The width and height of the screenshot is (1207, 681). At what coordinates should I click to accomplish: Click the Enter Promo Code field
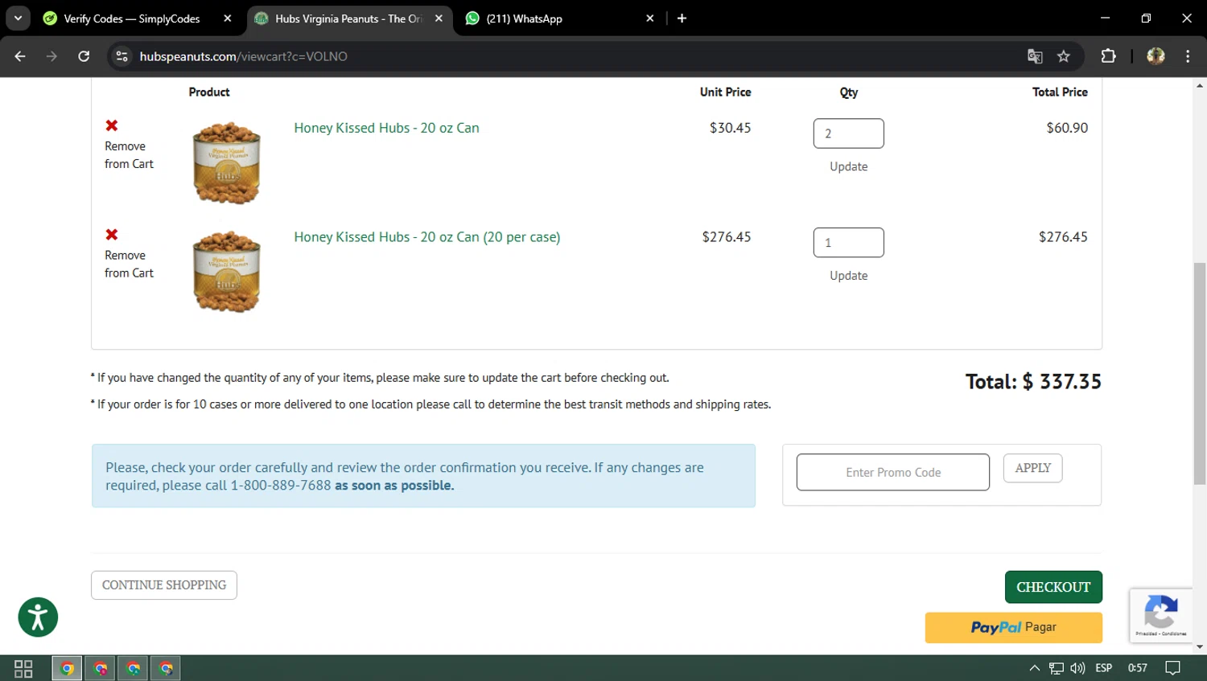pyautogui.click(x=893, y=472)
